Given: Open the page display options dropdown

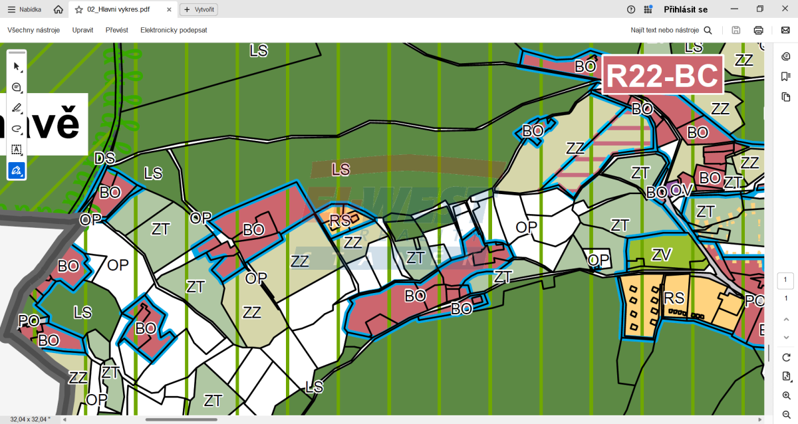Looking at the screenshot, I should point(786,376).
